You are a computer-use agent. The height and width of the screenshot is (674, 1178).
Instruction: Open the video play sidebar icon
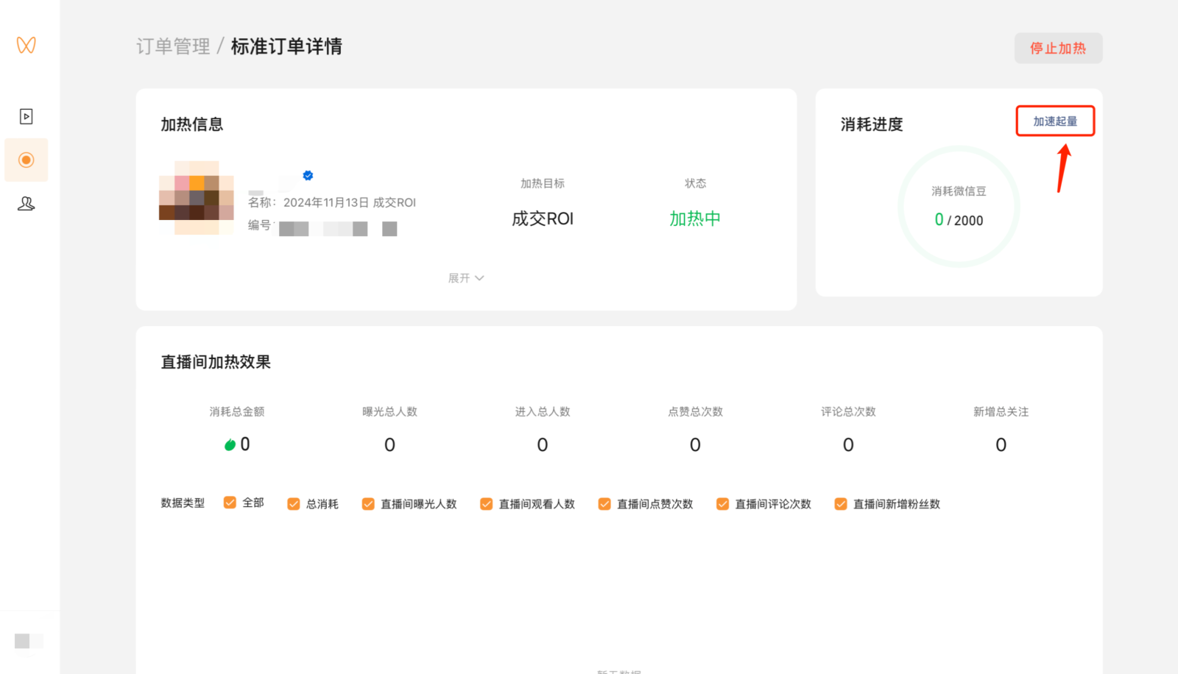tap(27, 116)
